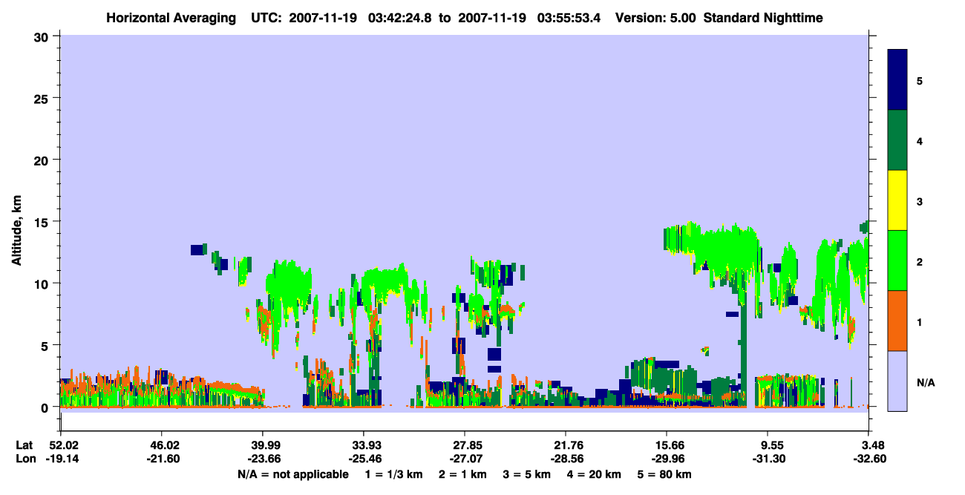Click the longitude value -32.60

(871, 459)
